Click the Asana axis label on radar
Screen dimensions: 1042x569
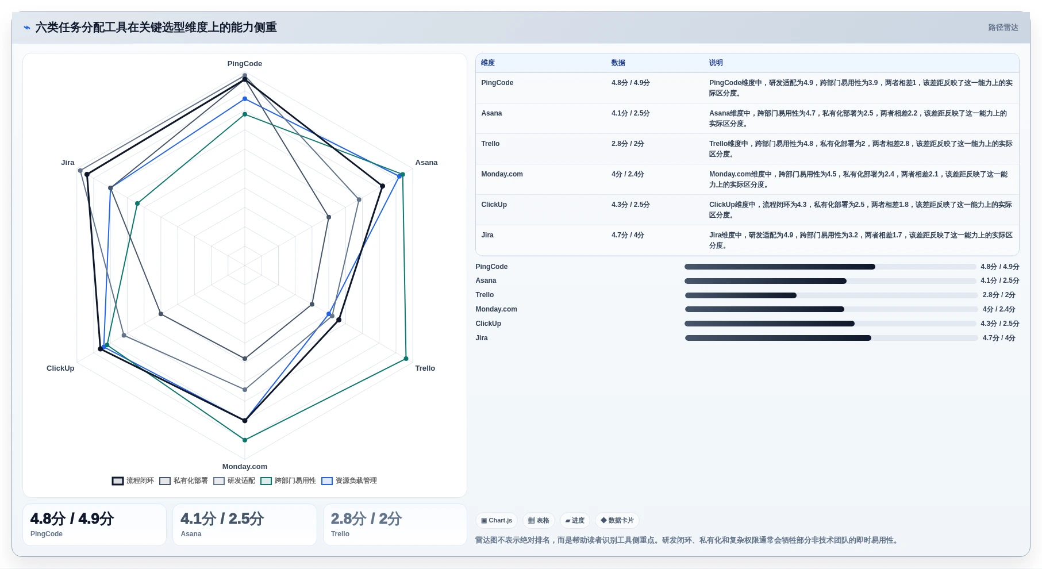pos(426,163)
